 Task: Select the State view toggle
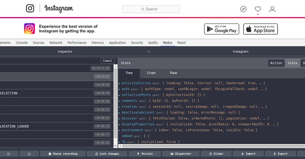[292, 63]
